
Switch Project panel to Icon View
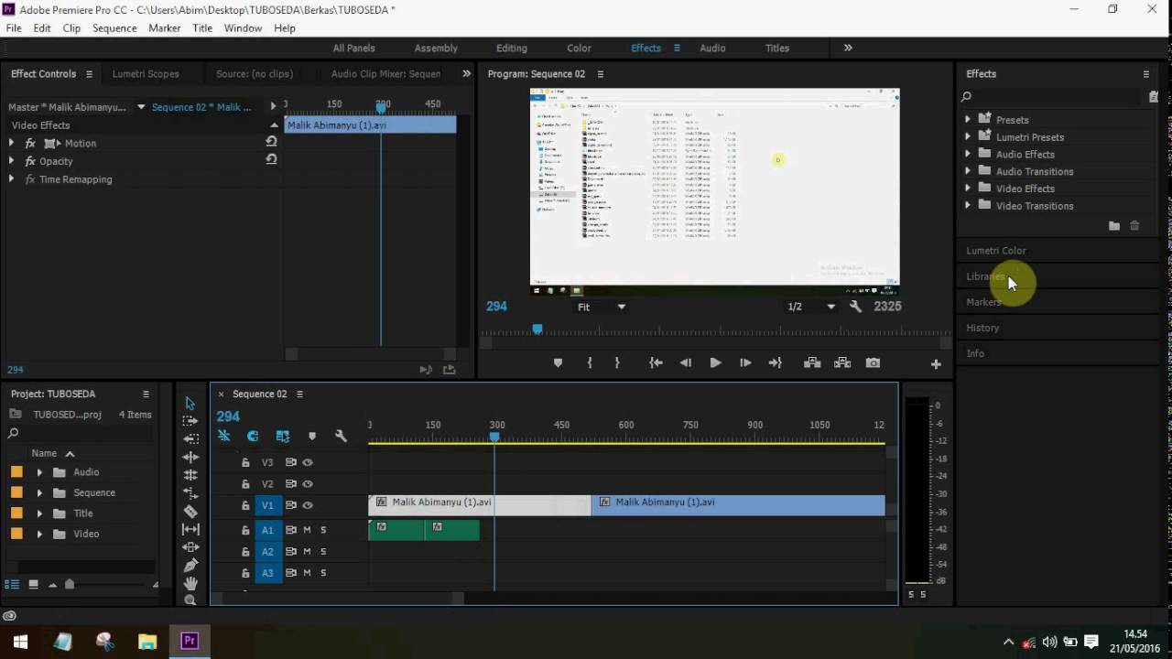[x=33, y=584]
